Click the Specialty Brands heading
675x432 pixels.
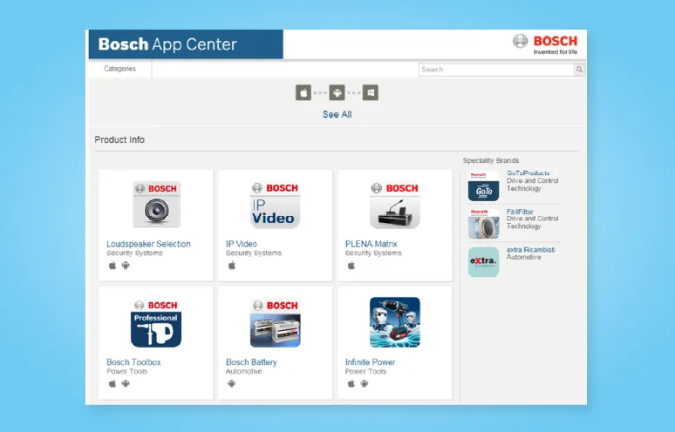point(491,160)
